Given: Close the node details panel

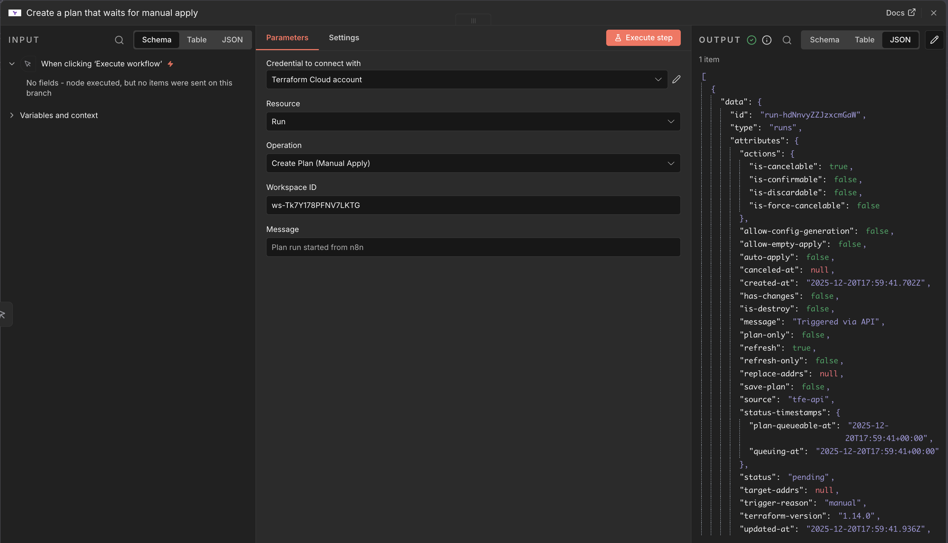Looking at the screenshot, I should coord(934,13).
